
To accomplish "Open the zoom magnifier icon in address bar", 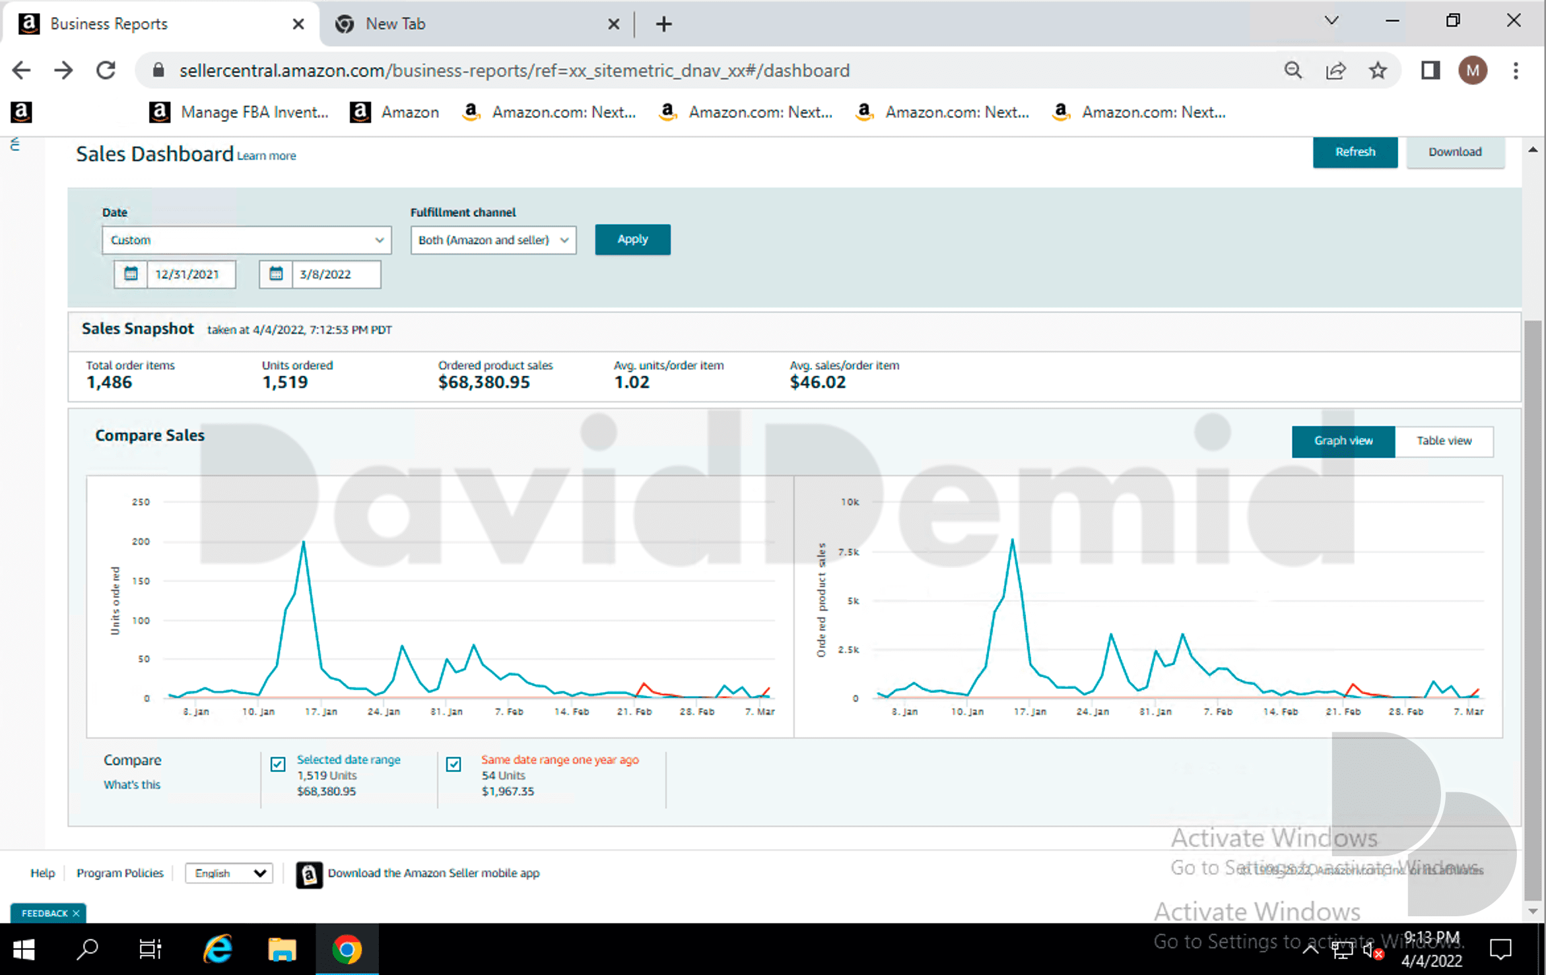I will point(1293,71).
